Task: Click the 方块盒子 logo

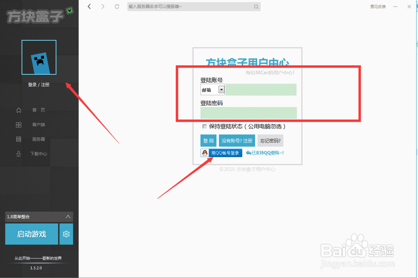Action: (x=39, y=15)
